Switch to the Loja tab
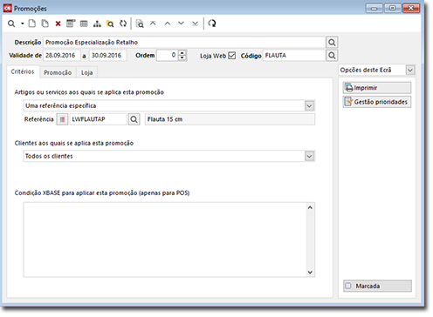 click(86, 72)
